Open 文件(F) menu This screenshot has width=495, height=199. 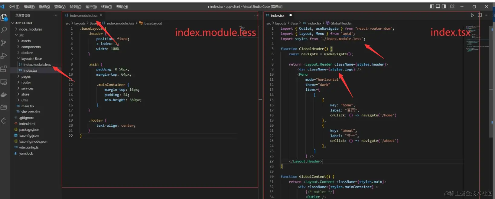coord(14,7)
